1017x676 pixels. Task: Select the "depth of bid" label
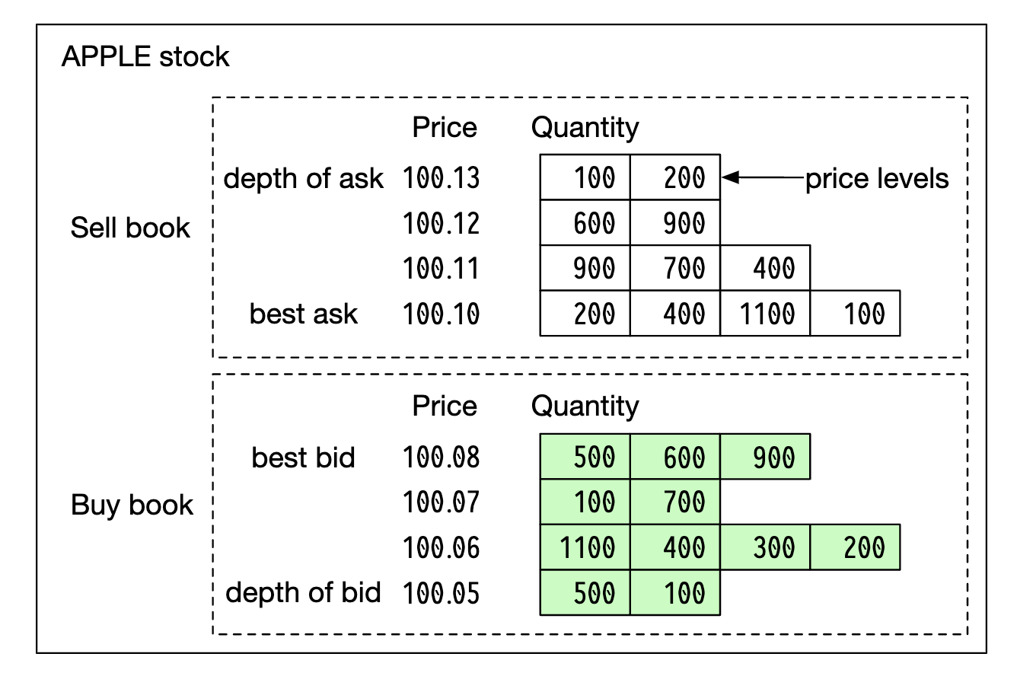304,592
